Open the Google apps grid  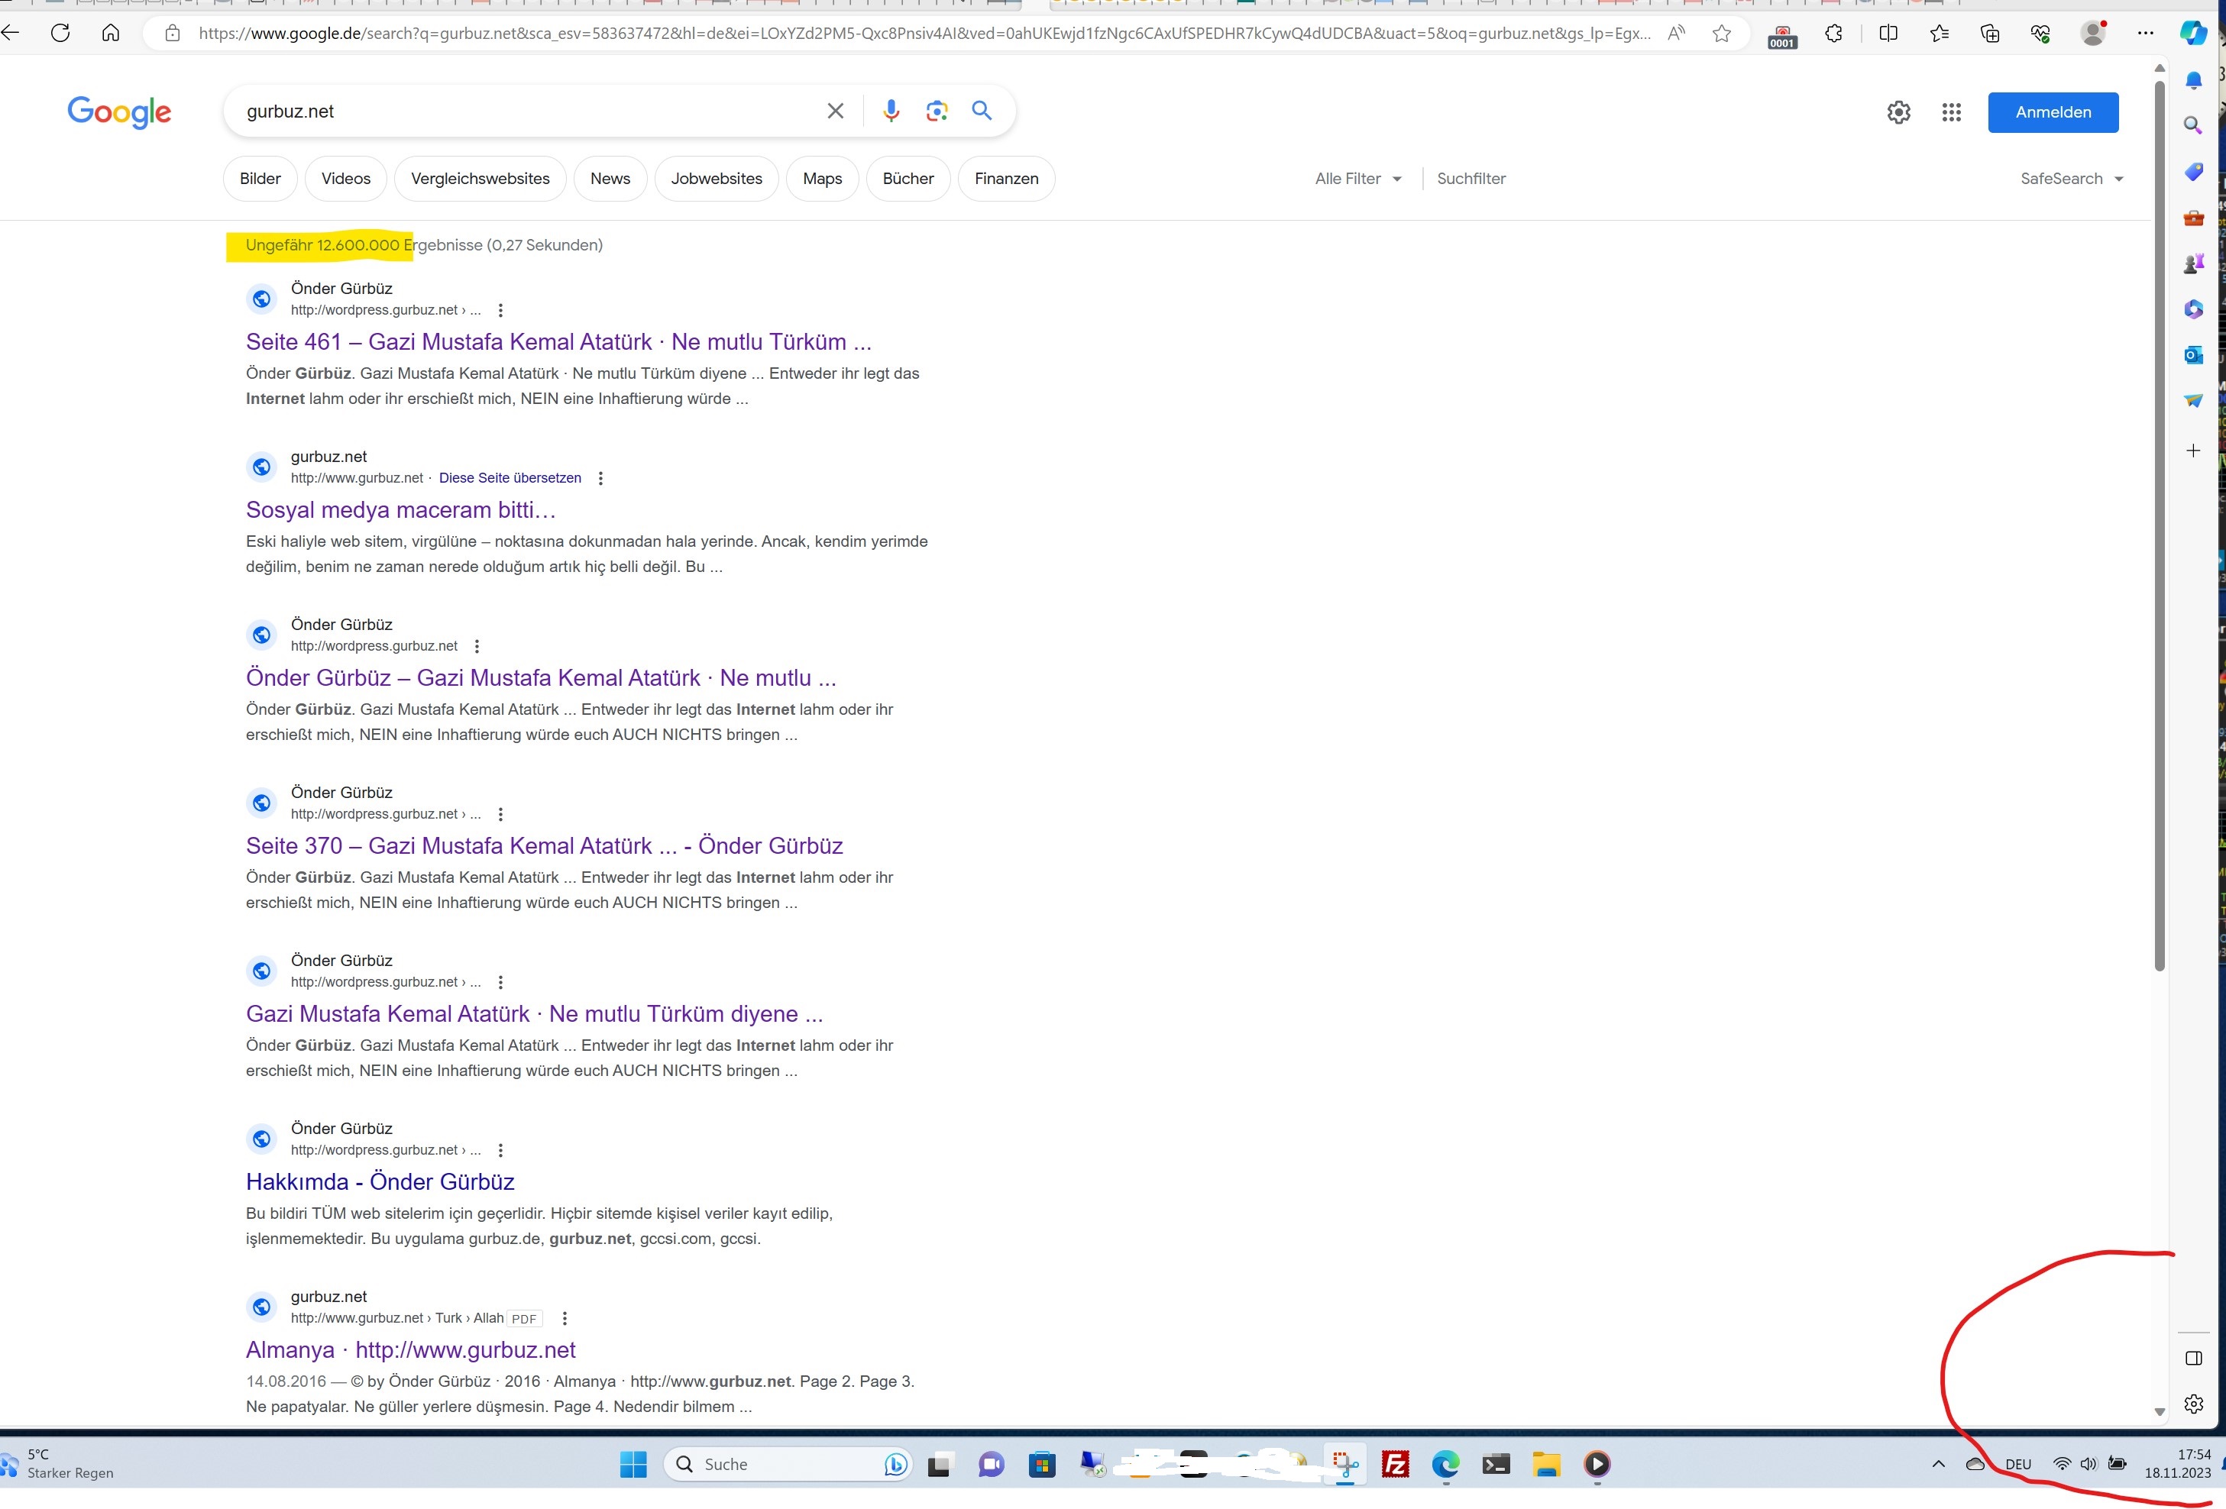1951,112
